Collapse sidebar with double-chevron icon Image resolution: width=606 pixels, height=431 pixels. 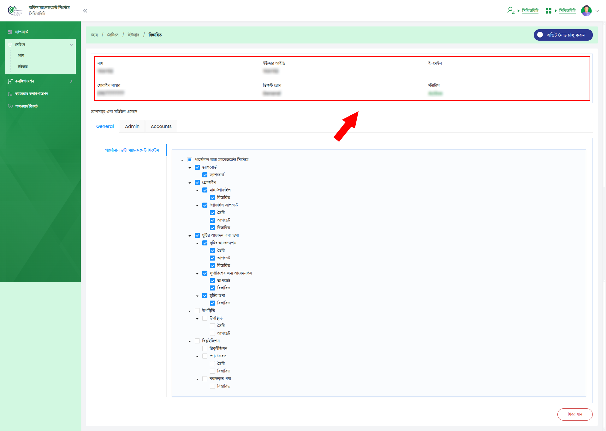pos(85,11)
